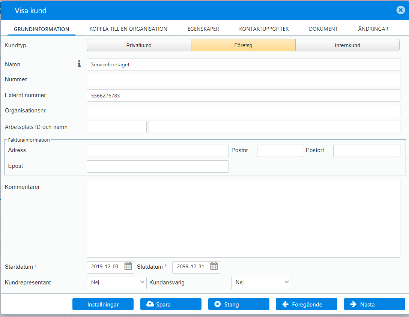Viewport: 409px width, 317px height.
Task: Click the Slutdatum date value 2099-12-31
Action: (x=190, y=266)
